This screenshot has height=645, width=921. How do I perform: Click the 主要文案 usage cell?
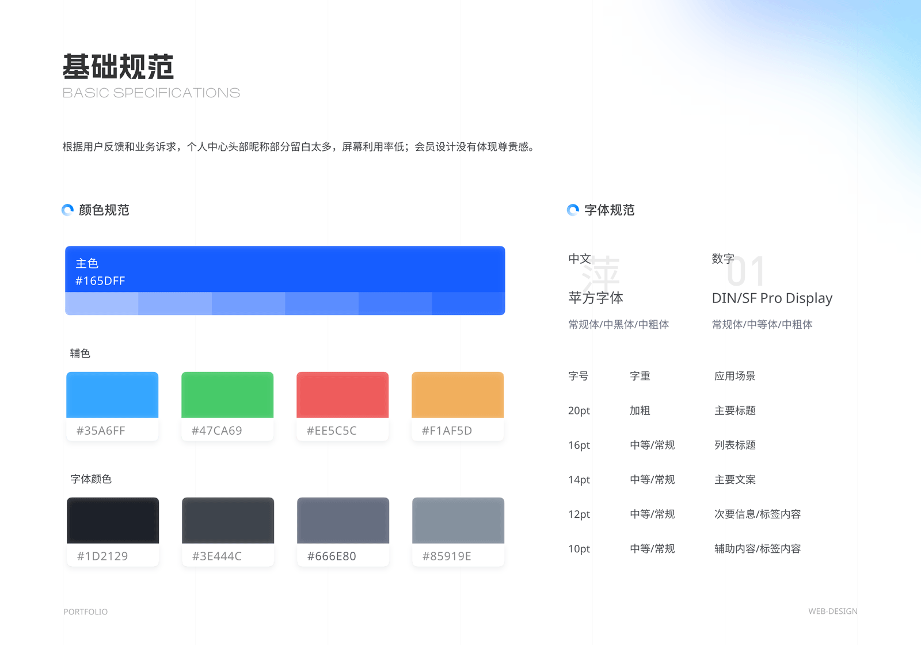click(x=735, y=480)
